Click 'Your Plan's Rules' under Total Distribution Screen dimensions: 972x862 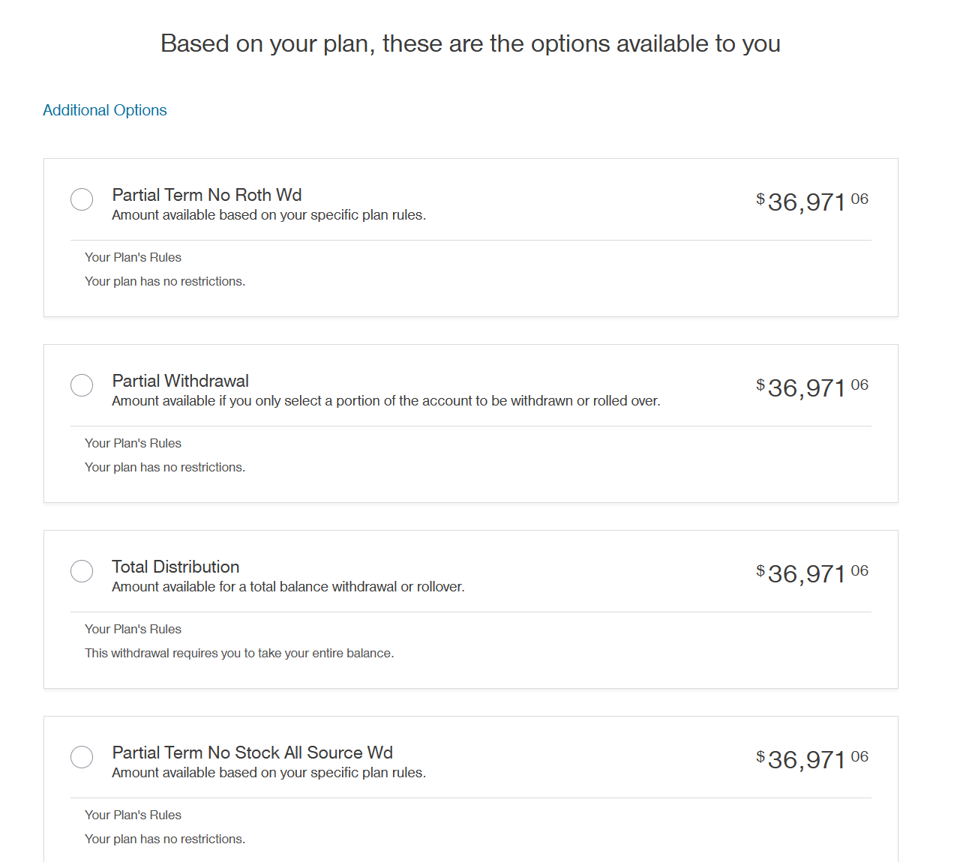pos(133,629)
